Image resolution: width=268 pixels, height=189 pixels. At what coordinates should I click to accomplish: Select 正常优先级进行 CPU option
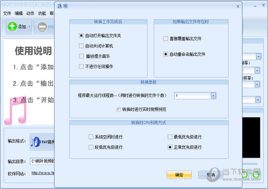coord(170,147)
